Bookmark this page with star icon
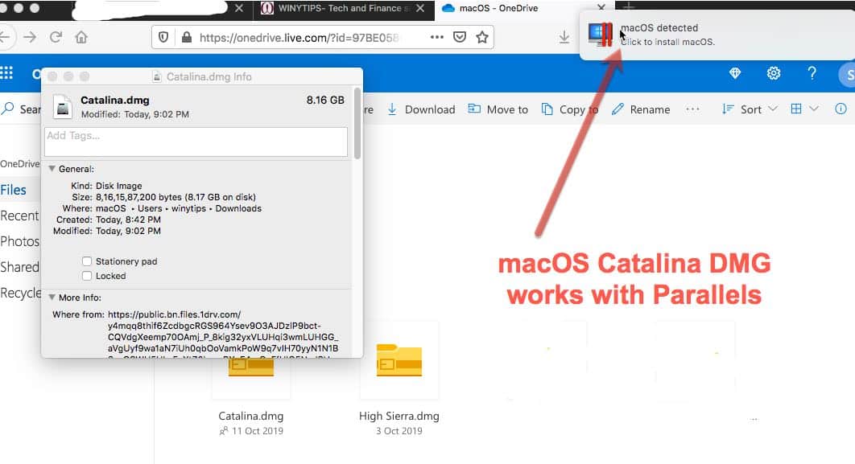The image size is (855, 464). 482,37
